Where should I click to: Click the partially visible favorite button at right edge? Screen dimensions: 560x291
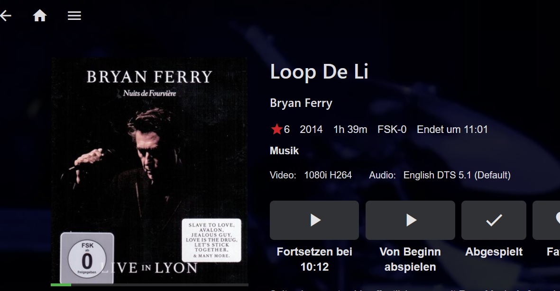tap(546, 220)
